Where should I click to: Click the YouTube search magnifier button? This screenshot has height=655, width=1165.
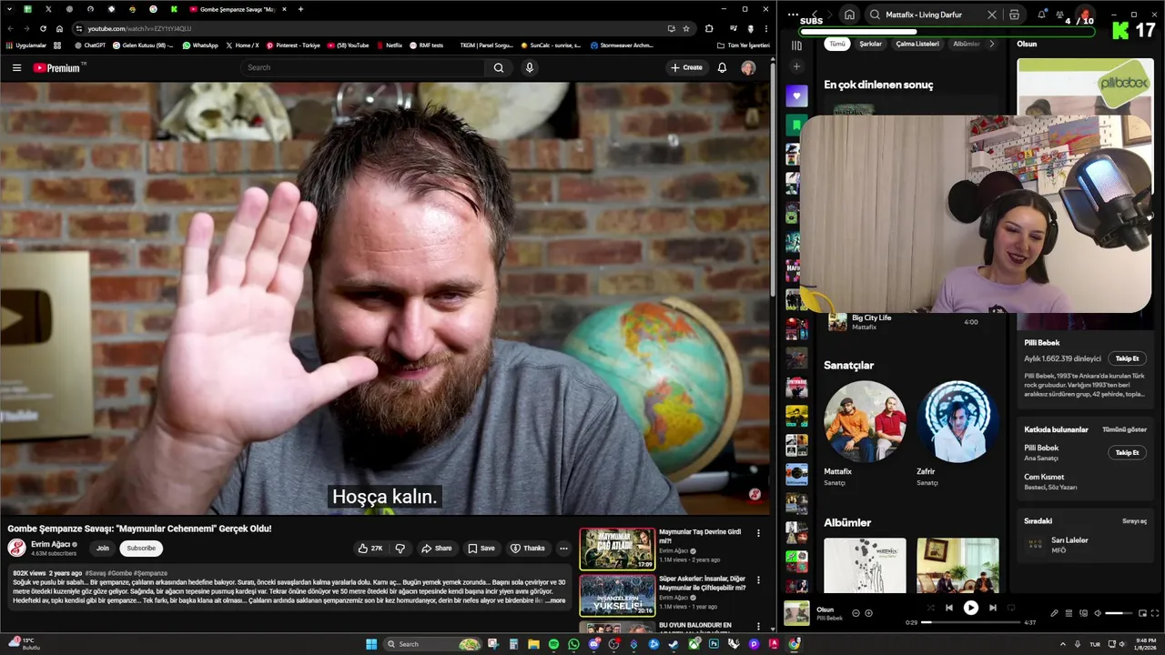pyautogui.click(x=499, y=67)
